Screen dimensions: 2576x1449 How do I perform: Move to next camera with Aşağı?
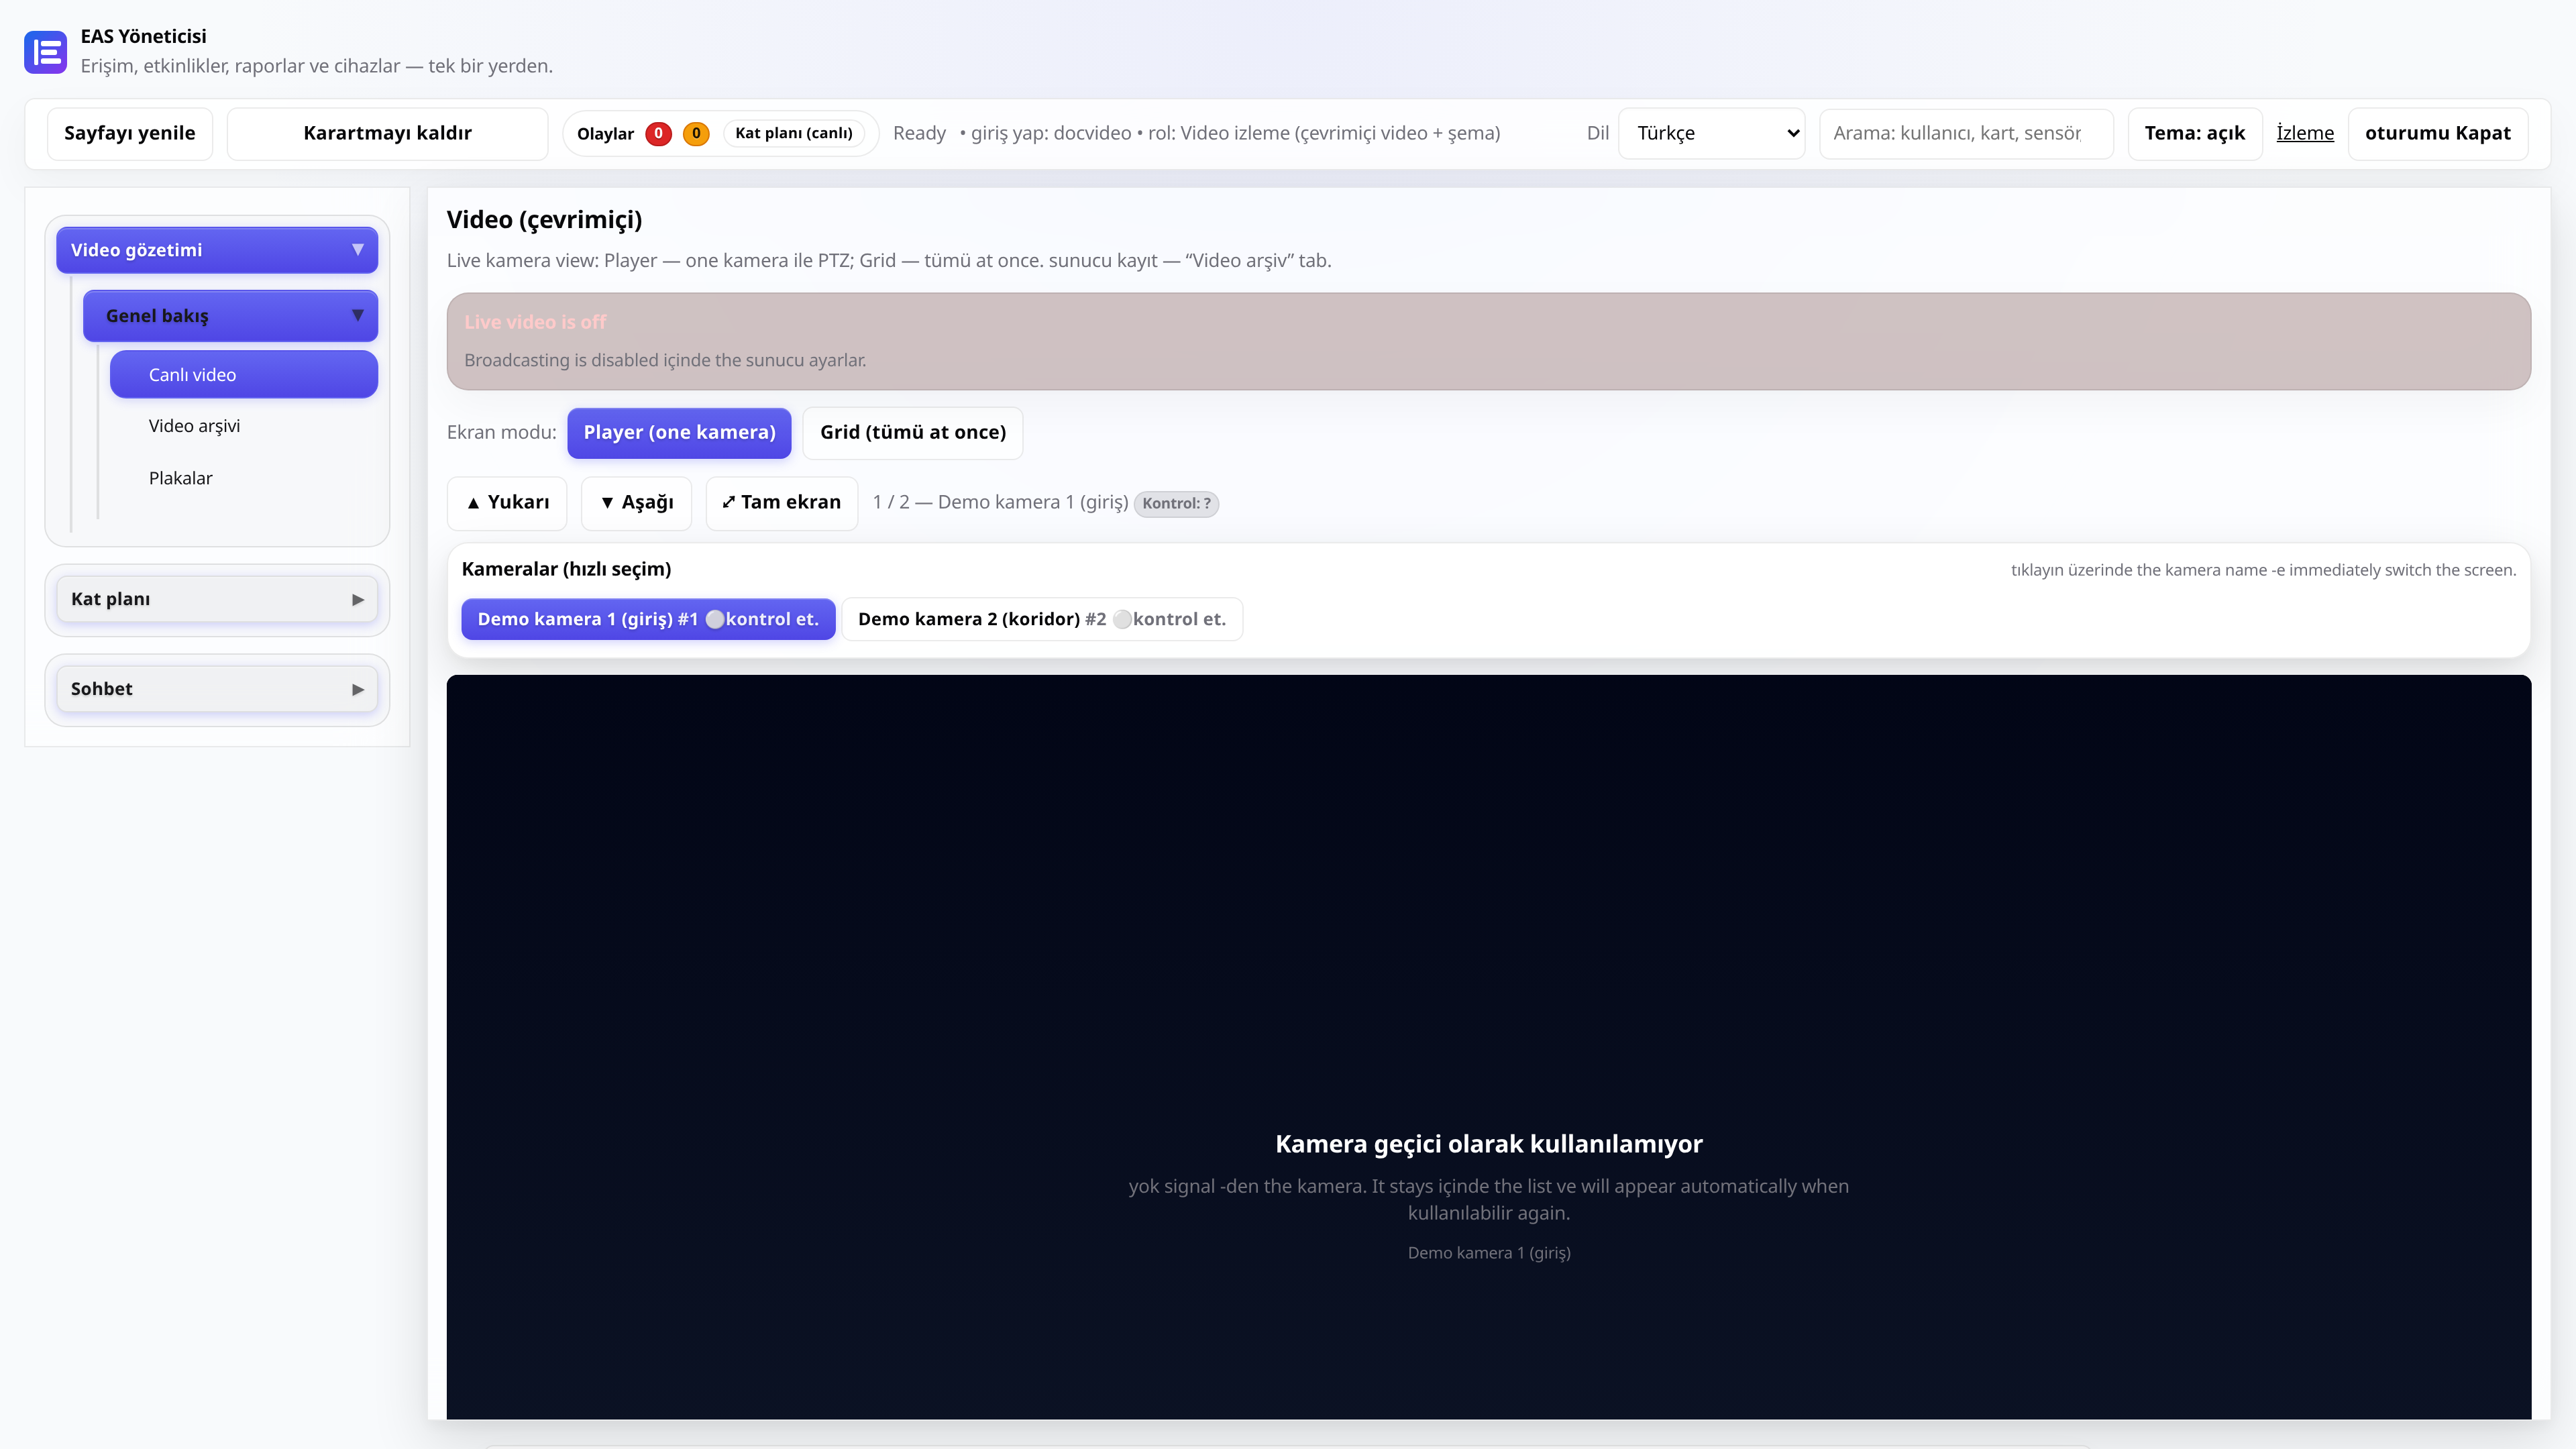[636, 503]
